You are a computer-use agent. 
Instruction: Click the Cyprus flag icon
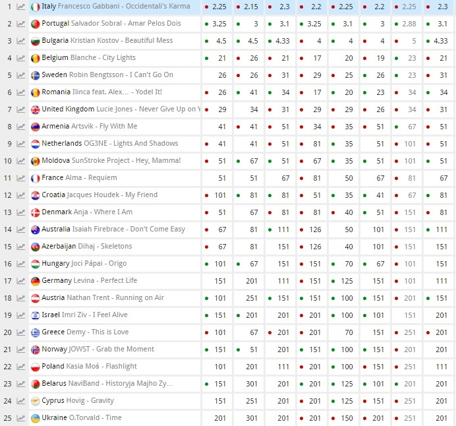[36, 401]
